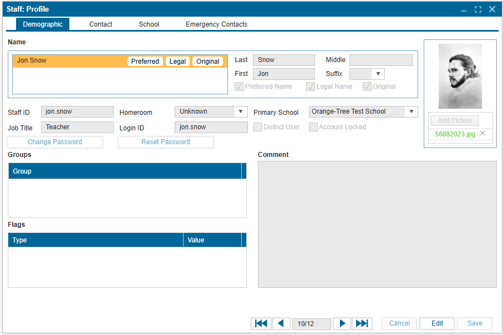Go to the next staff record
503x335 pixels.
[x=342, y=323]
